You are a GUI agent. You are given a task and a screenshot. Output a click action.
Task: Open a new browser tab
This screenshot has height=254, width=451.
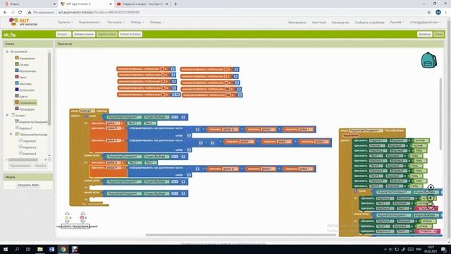(x=175, y=4)
